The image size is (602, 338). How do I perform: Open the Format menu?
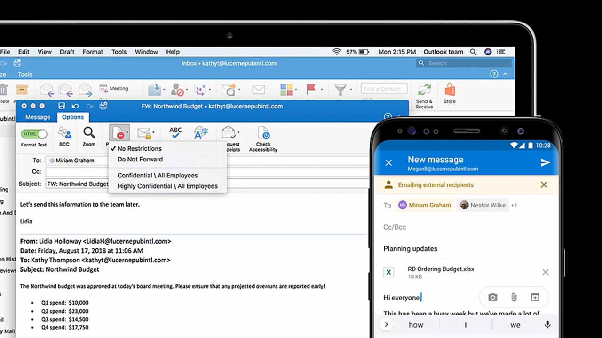(93, 52)
